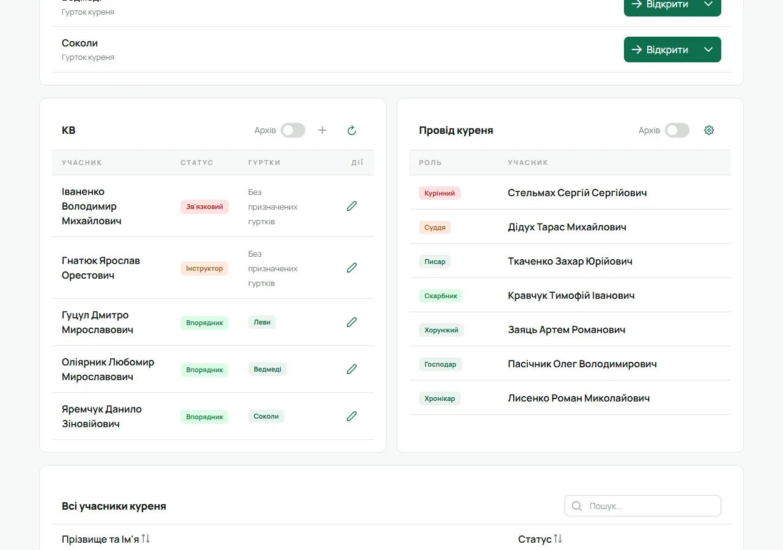Open Провід куреня settings gear

click(709, 130)
